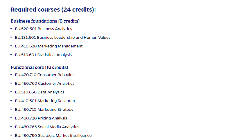
Task: Open BU.510.650 Data Analytics
Action: click(40, 92)
